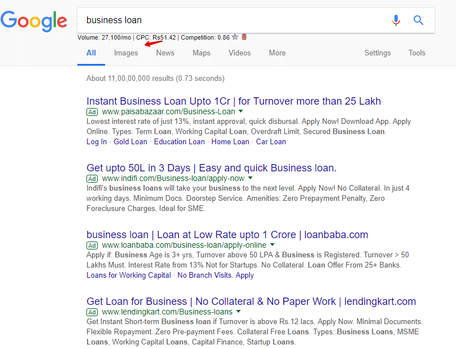Click www.paisabazaar.com/Business-Loan URL text
456x349 pixels.
(168, 112)
